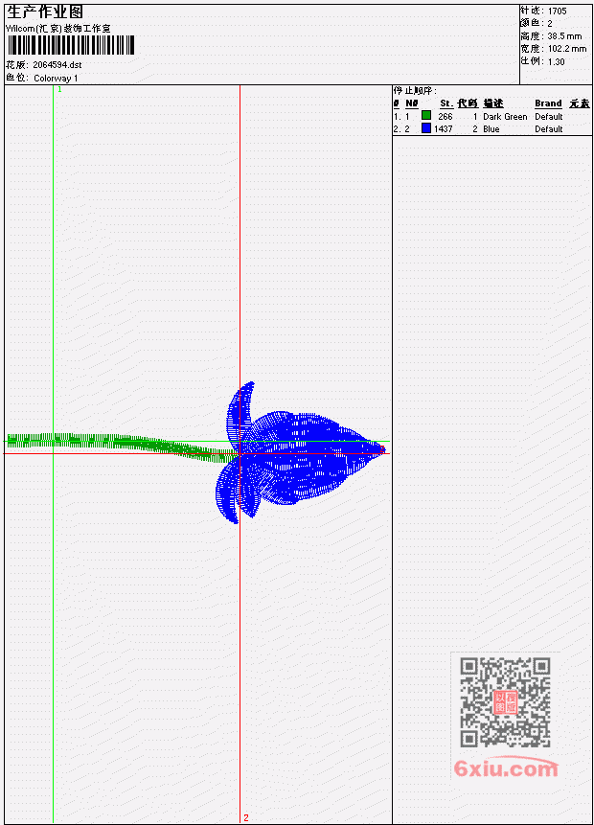This screenshot has height=825, width=594.
Task: Click 'Default' brand in Blue row
Action: [549, 129]
